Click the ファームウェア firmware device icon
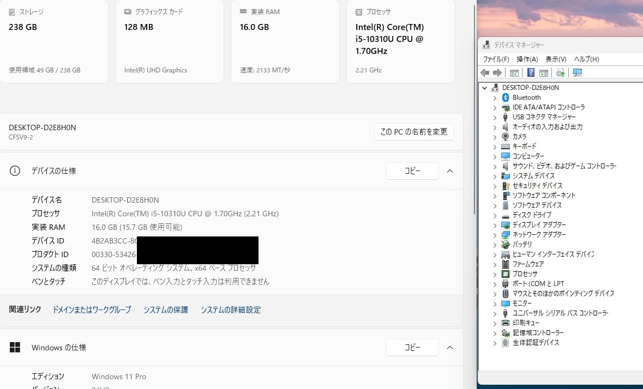This screenshot has width=643, height=389. pyautogui.click(x=505, y=264)
